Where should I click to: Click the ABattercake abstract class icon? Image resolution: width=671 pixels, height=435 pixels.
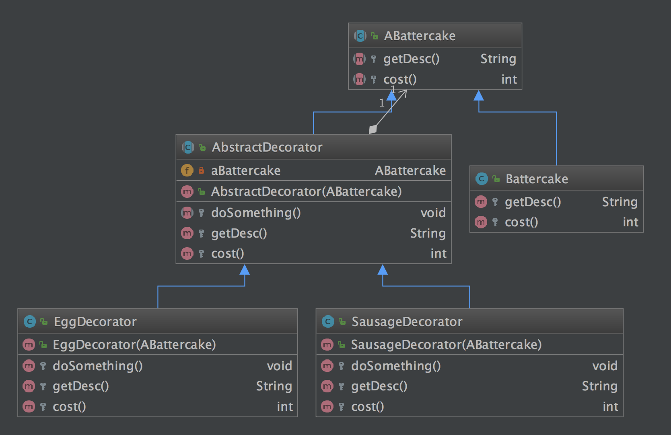(360, 36)
